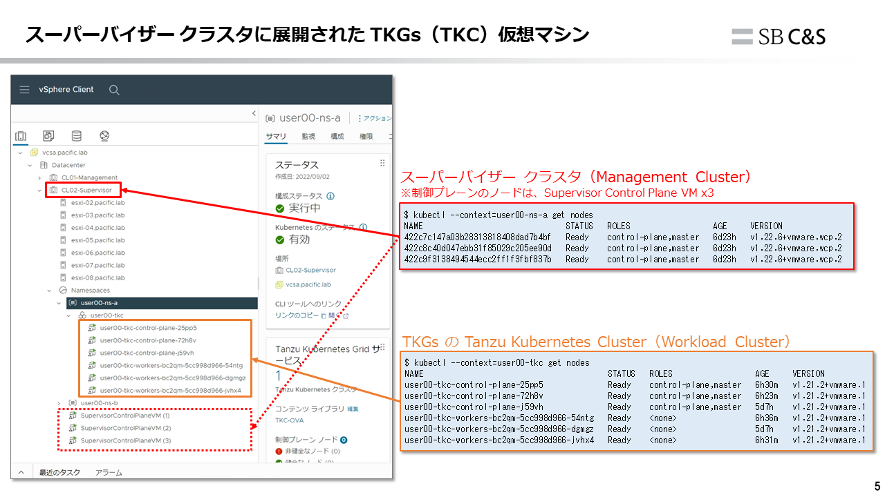Viewport: 885px width, 497px height.
Task: Switch to VMs and Templates inventory view
Action: [48, 136]
